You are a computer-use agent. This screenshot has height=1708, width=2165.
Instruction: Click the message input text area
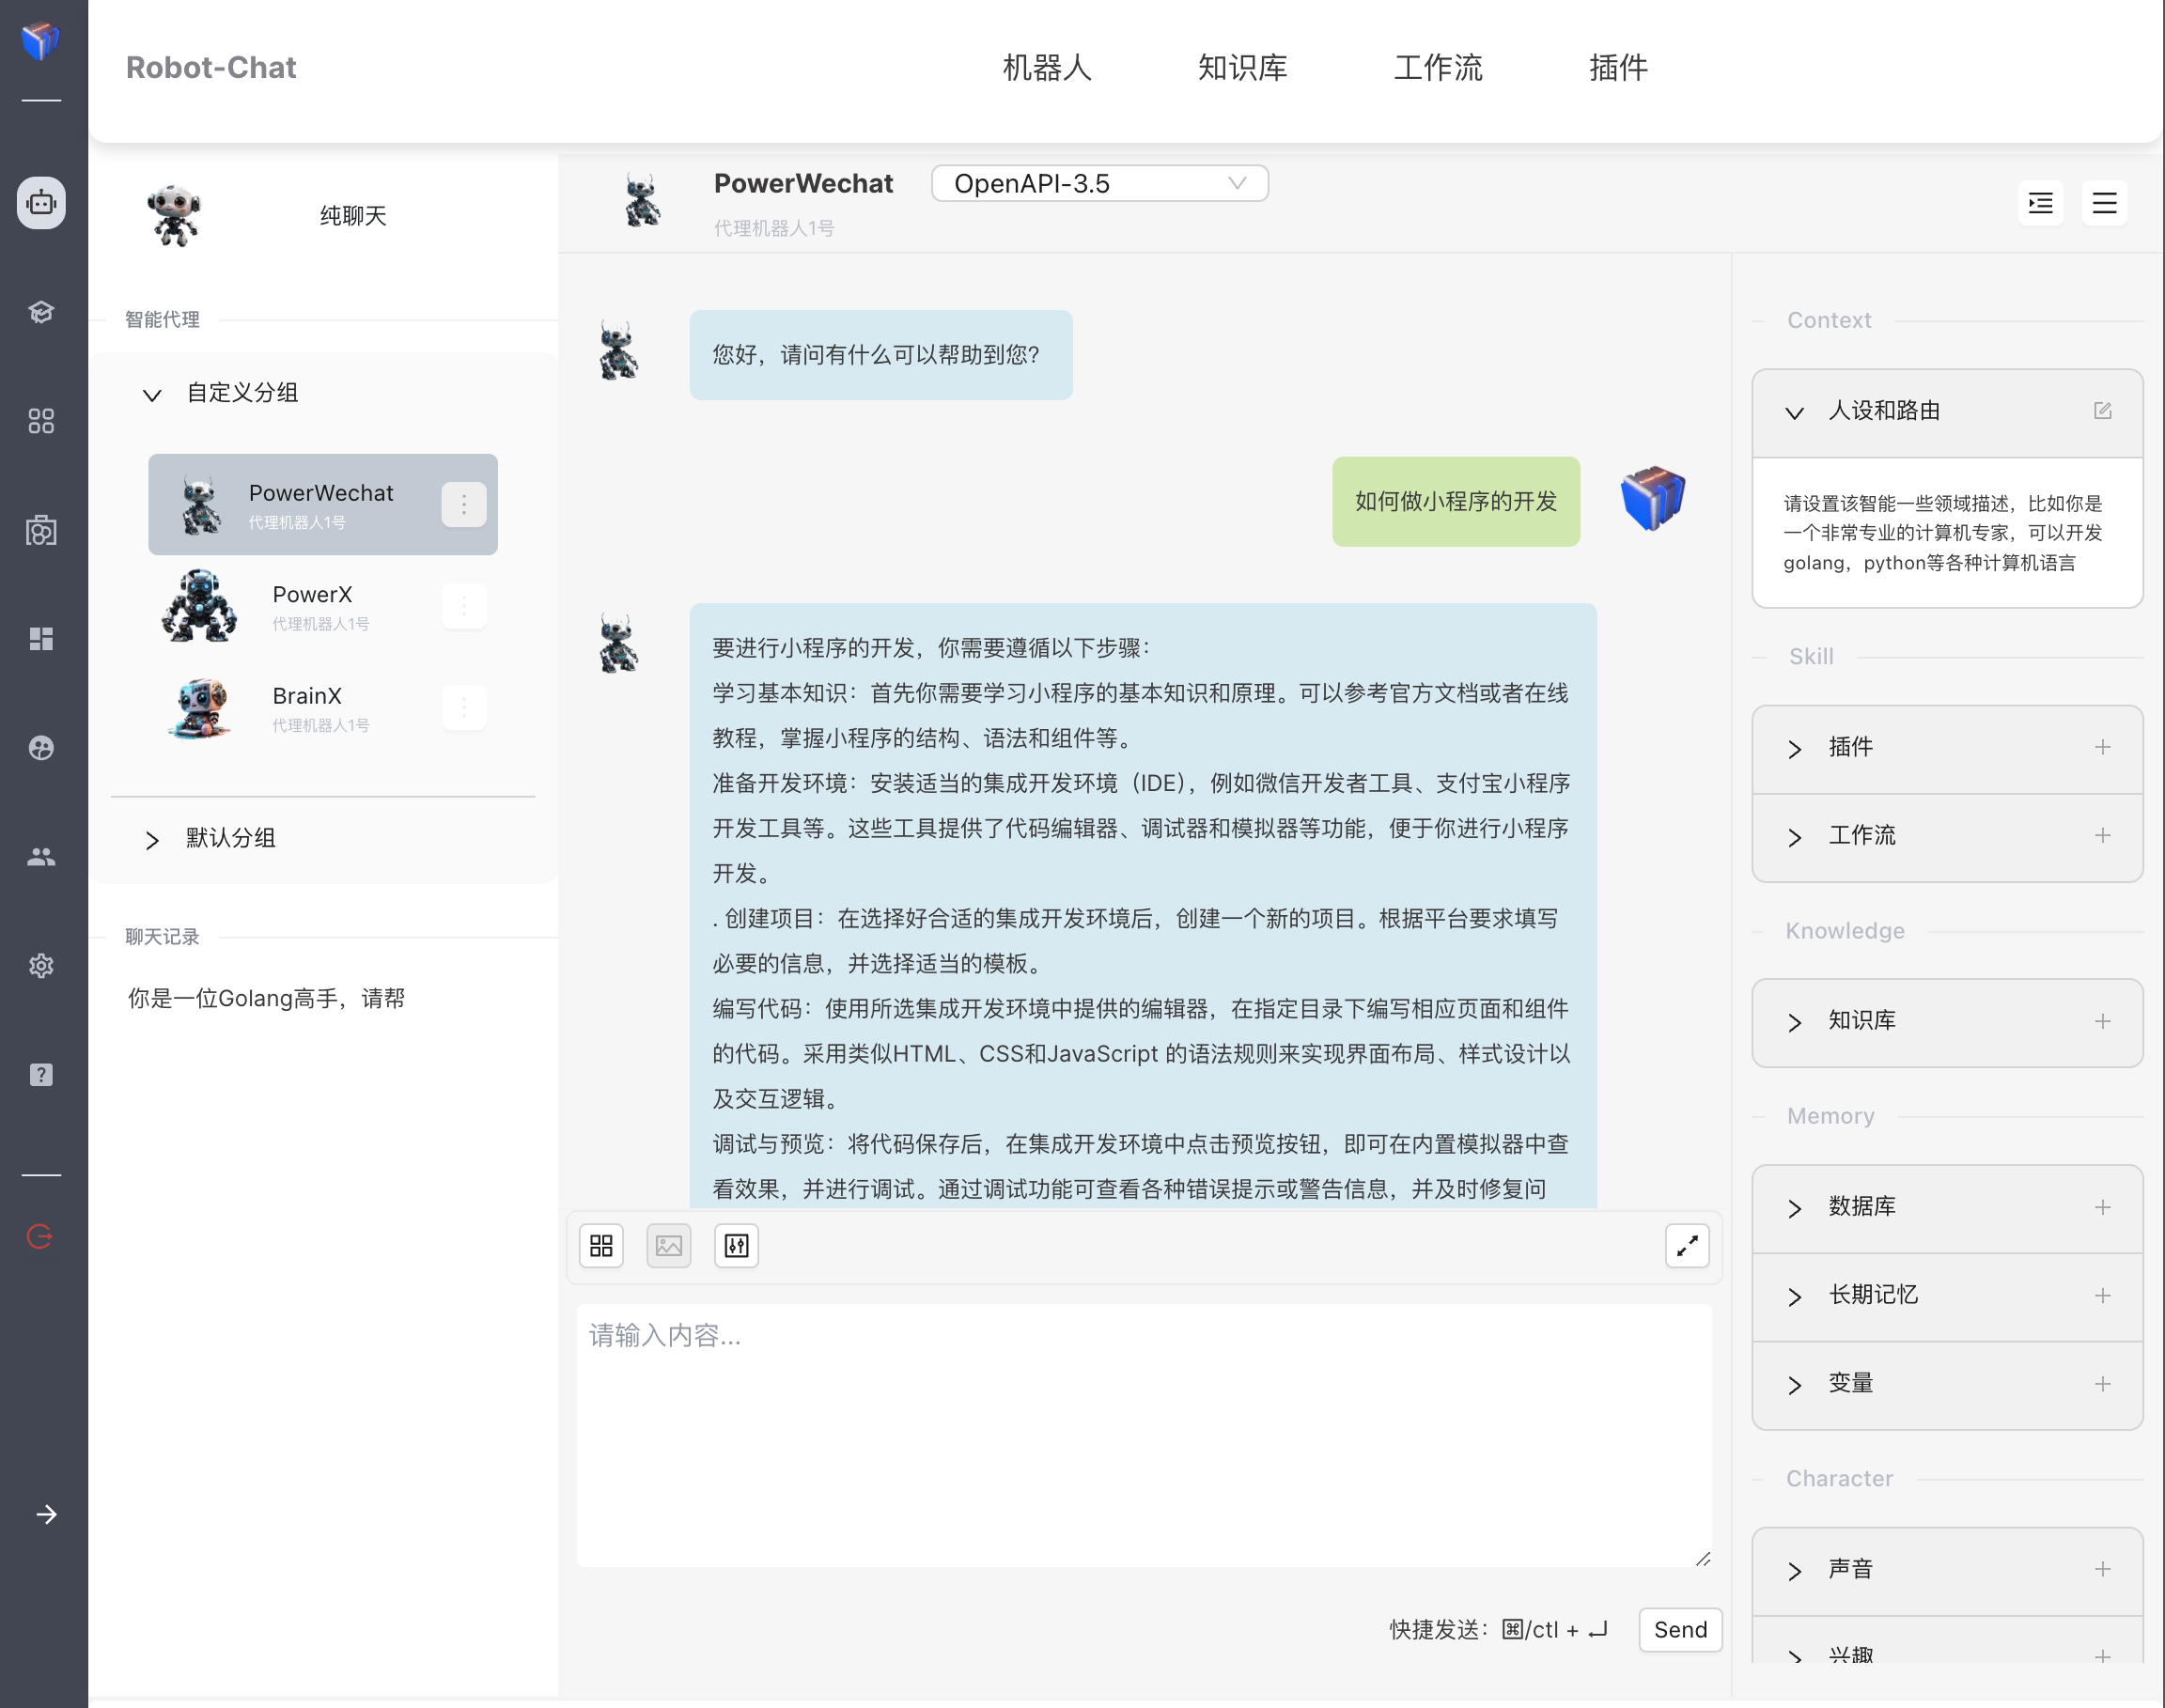click(1142, 1434)
